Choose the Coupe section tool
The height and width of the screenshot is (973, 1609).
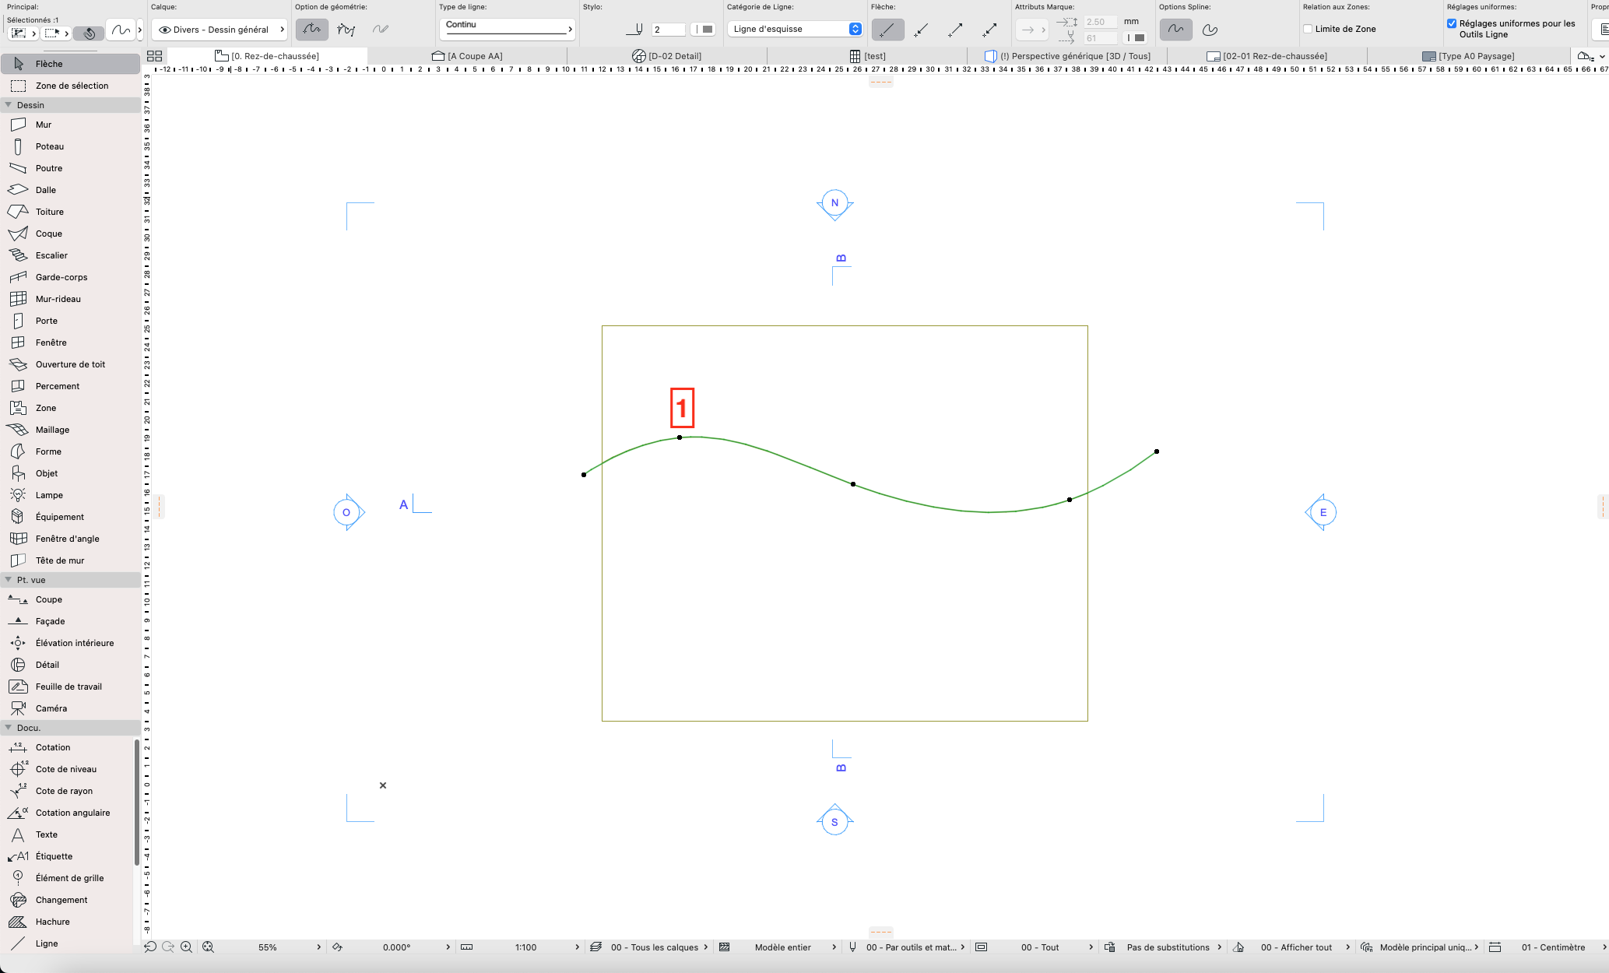point(70,599)
